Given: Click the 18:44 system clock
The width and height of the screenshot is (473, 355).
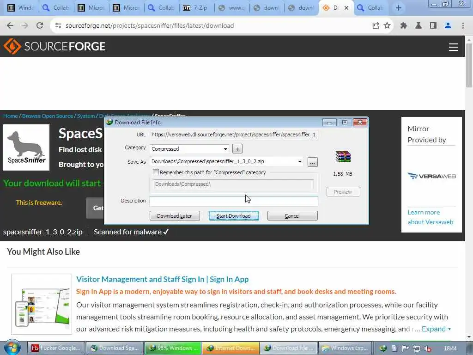Looking at the screenshot, I should click(x=450, y=349).
